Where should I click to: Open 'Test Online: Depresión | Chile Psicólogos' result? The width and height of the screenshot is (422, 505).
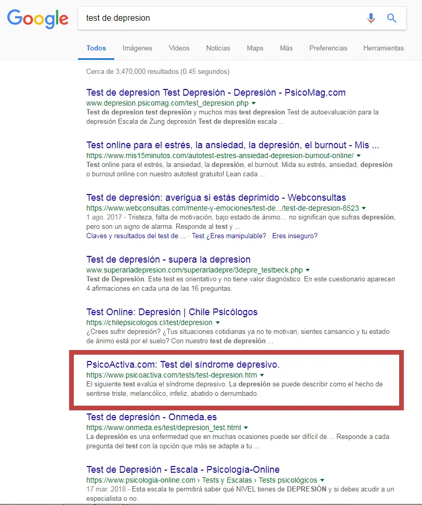(x=172, y=312)
